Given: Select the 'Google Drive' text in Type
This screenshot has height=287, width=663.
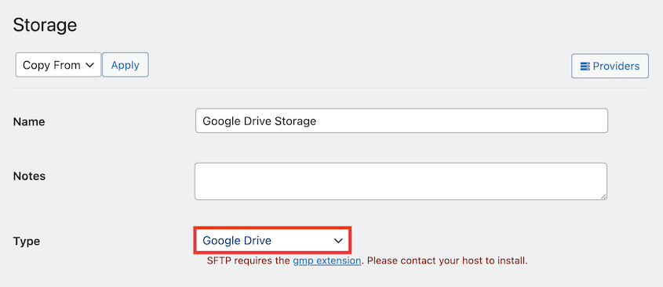Looking at the screenshot, I should (237, 241).
